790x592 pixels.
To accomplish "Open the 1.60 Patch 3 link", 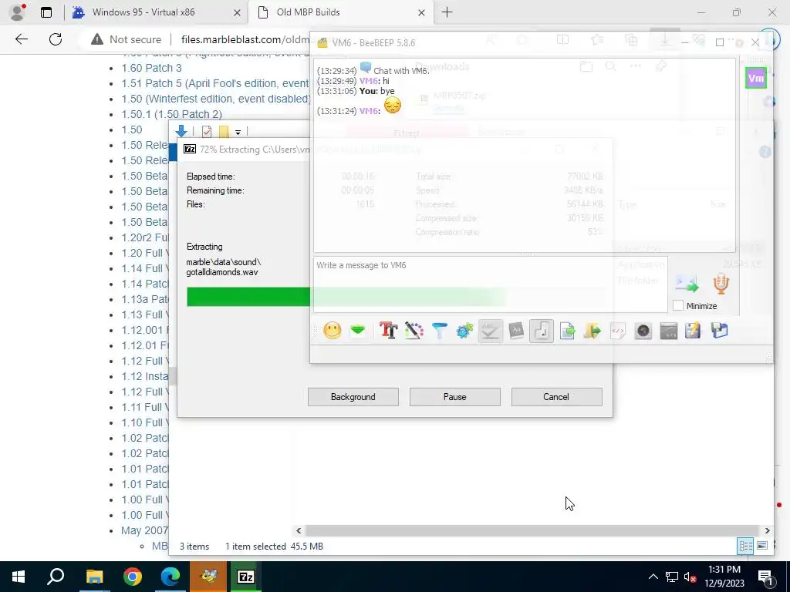I will (x=151, y=68).
